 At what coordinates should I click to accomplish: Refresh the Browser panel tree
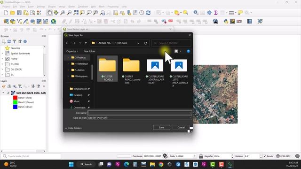coord(9,41)
